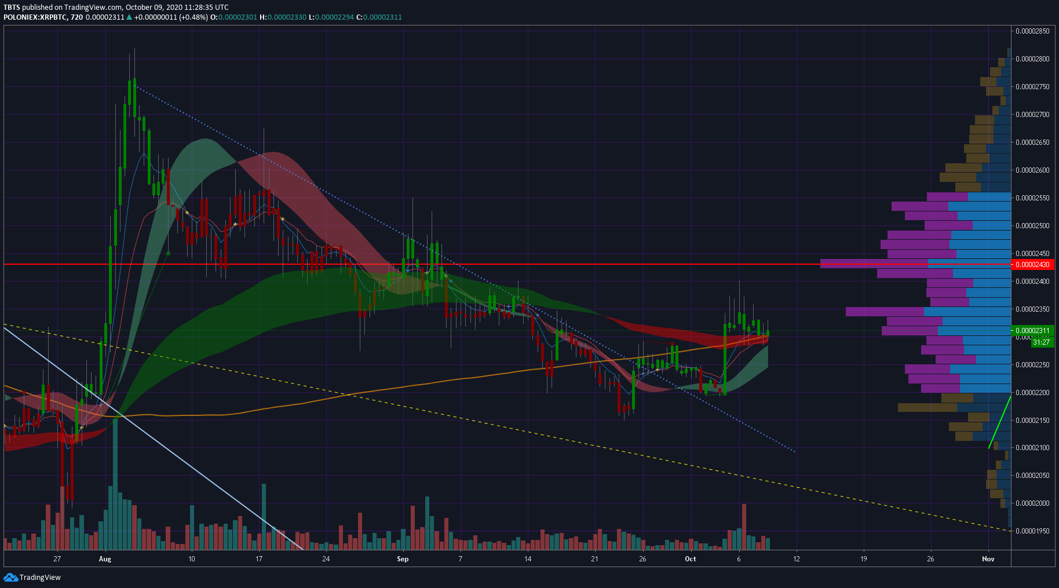Image resolution: width=1059 pixels, height=588 pixels.
Task: Click the 0.00002700 price axis label
Action: (x=1032, y=115)
